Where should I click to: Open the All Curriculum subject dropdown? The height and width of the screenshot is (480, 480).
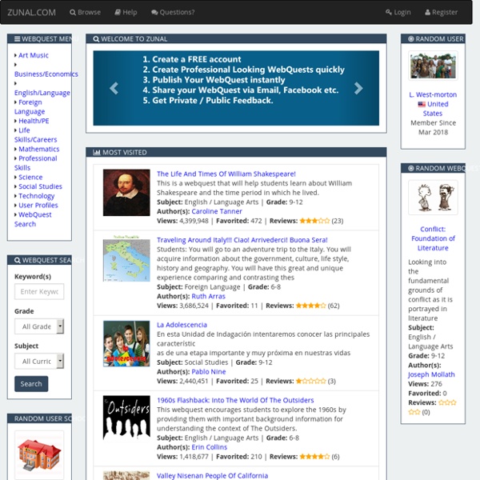coord(39,361)
